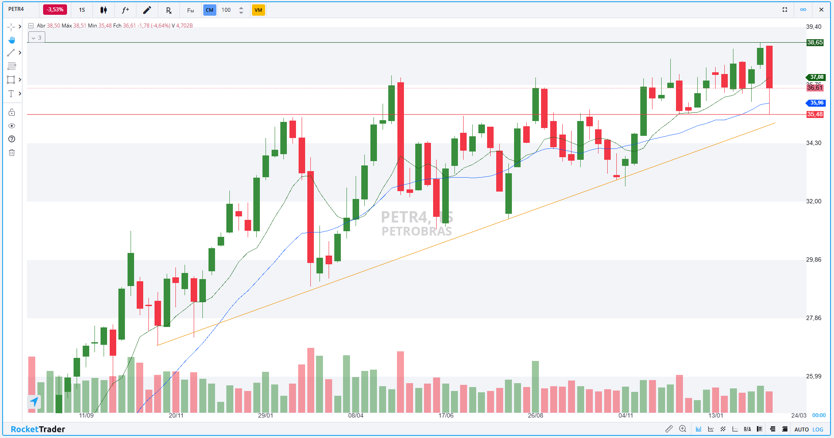Open the 1S timeframe selector
Image resolution: width=834 pixels, height=438 pixels.
pyautogui.click(x=82, y=10)
